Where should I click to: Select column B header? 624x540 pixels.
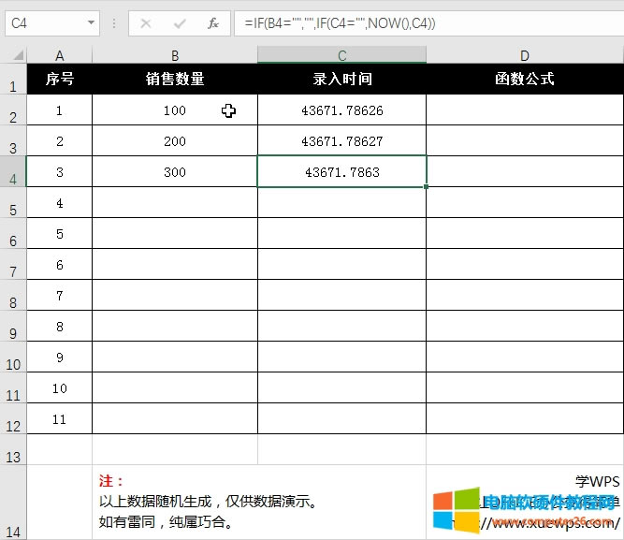pos(175,56)
